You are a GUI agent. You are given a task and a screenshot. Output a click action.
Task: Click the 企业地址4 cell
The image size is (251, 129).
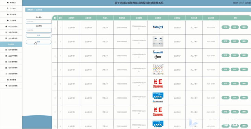point(177,84)
